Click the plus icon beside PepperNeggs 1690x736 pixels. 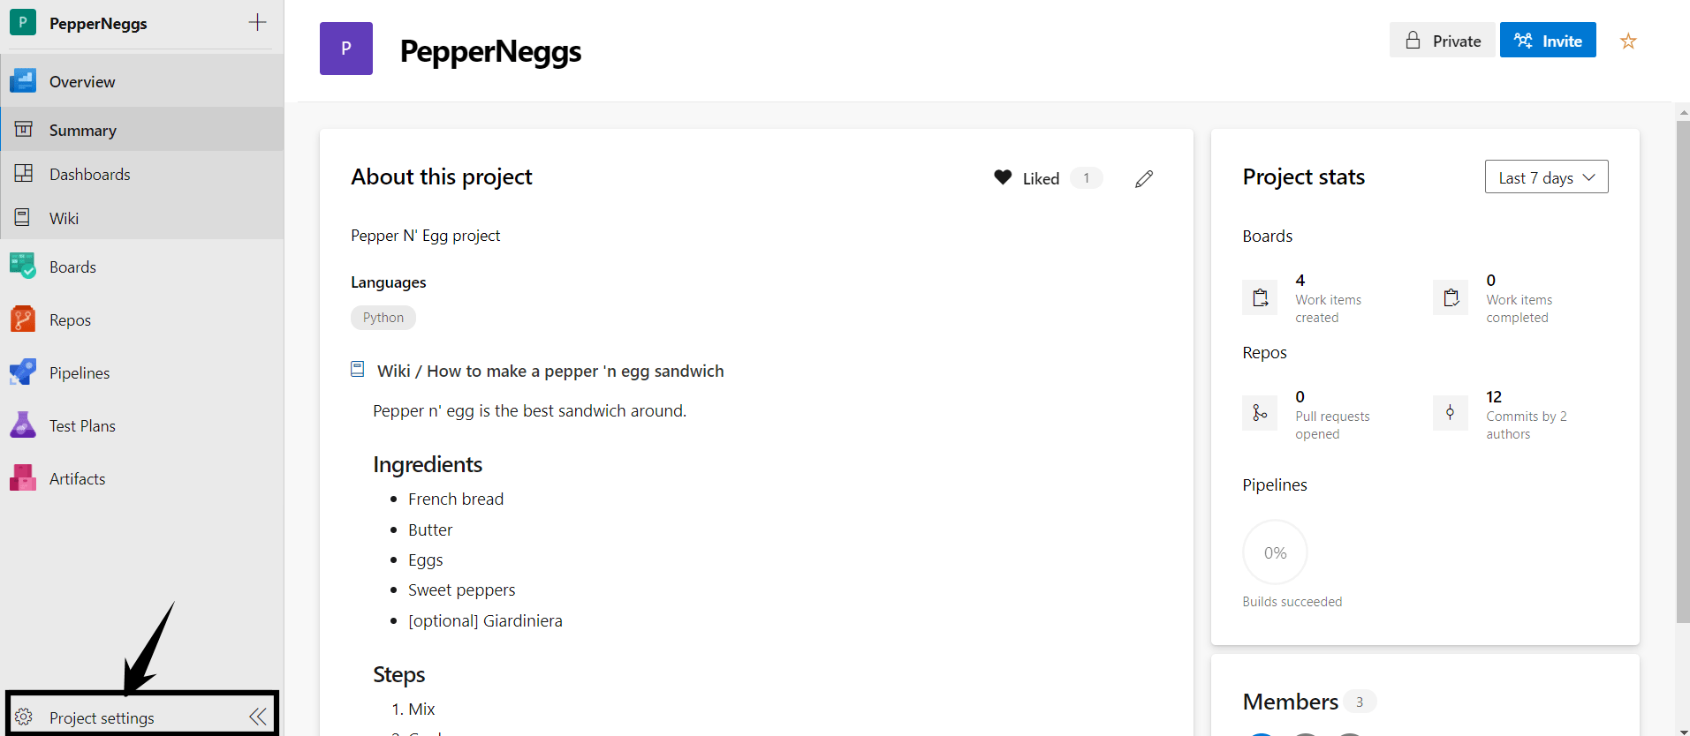pyautogui.click(x=257, y=22)
